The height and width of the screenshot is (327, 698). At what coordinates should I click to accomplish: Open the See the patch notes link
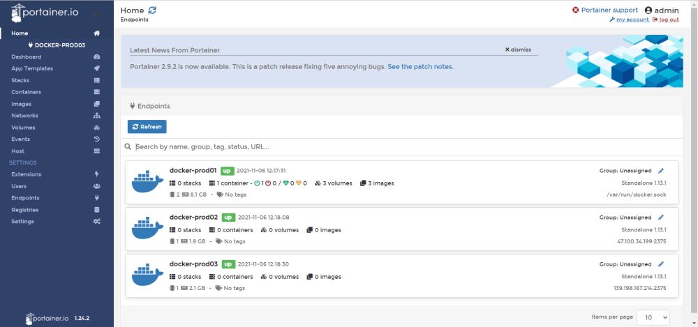tap(419, 67)
